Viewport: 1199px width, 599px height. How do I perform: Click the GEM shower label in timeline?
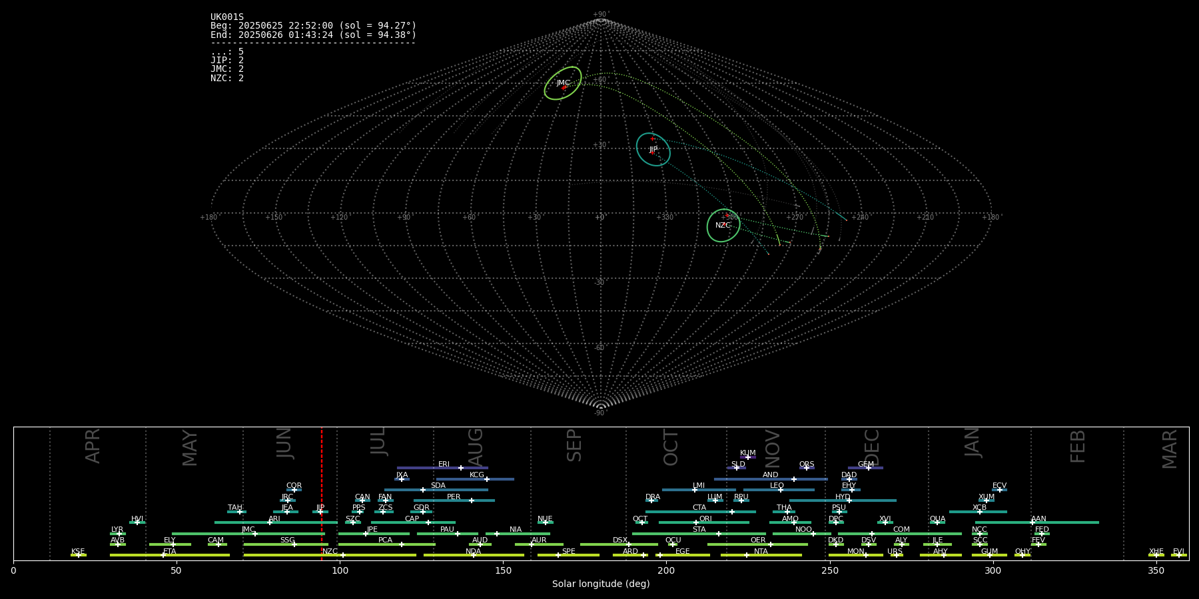pos(866,464)
